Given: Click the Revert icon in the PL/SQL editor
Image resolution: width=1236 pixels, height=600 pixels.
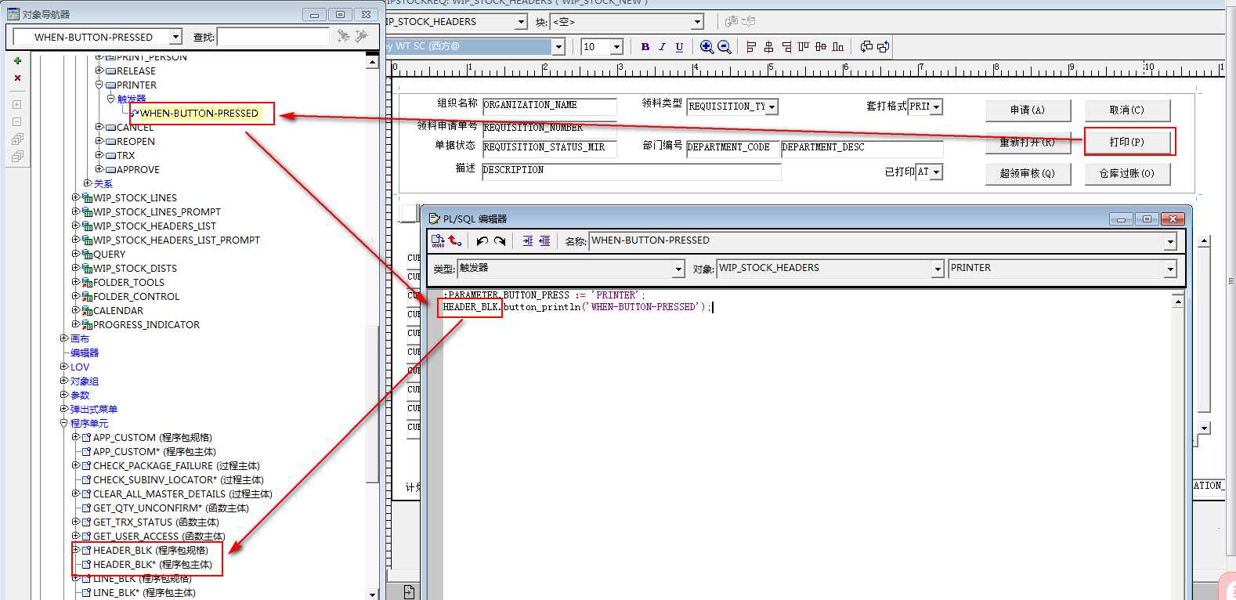Looking at the screenshot, I should (x=455, y=240).
